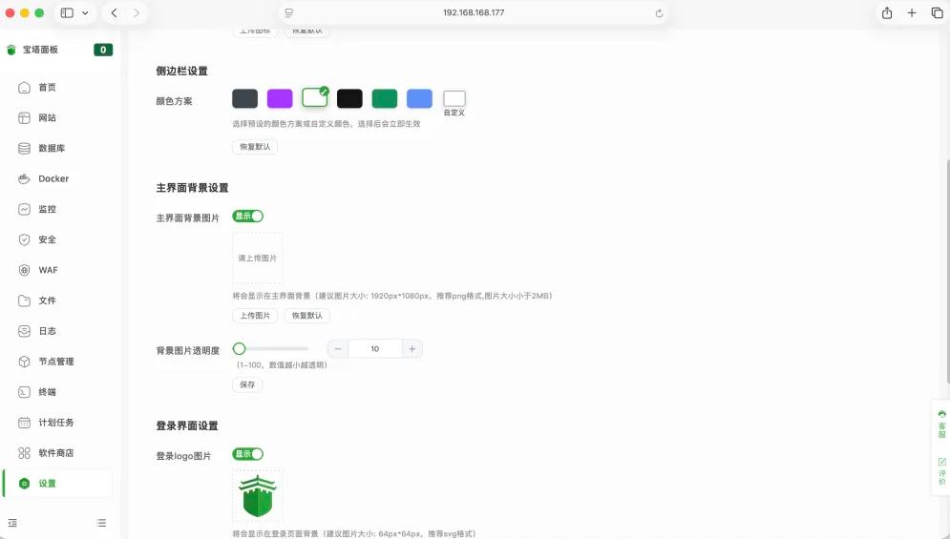Toggle 登录logo图片 display switch

click(x=248, y=454)
